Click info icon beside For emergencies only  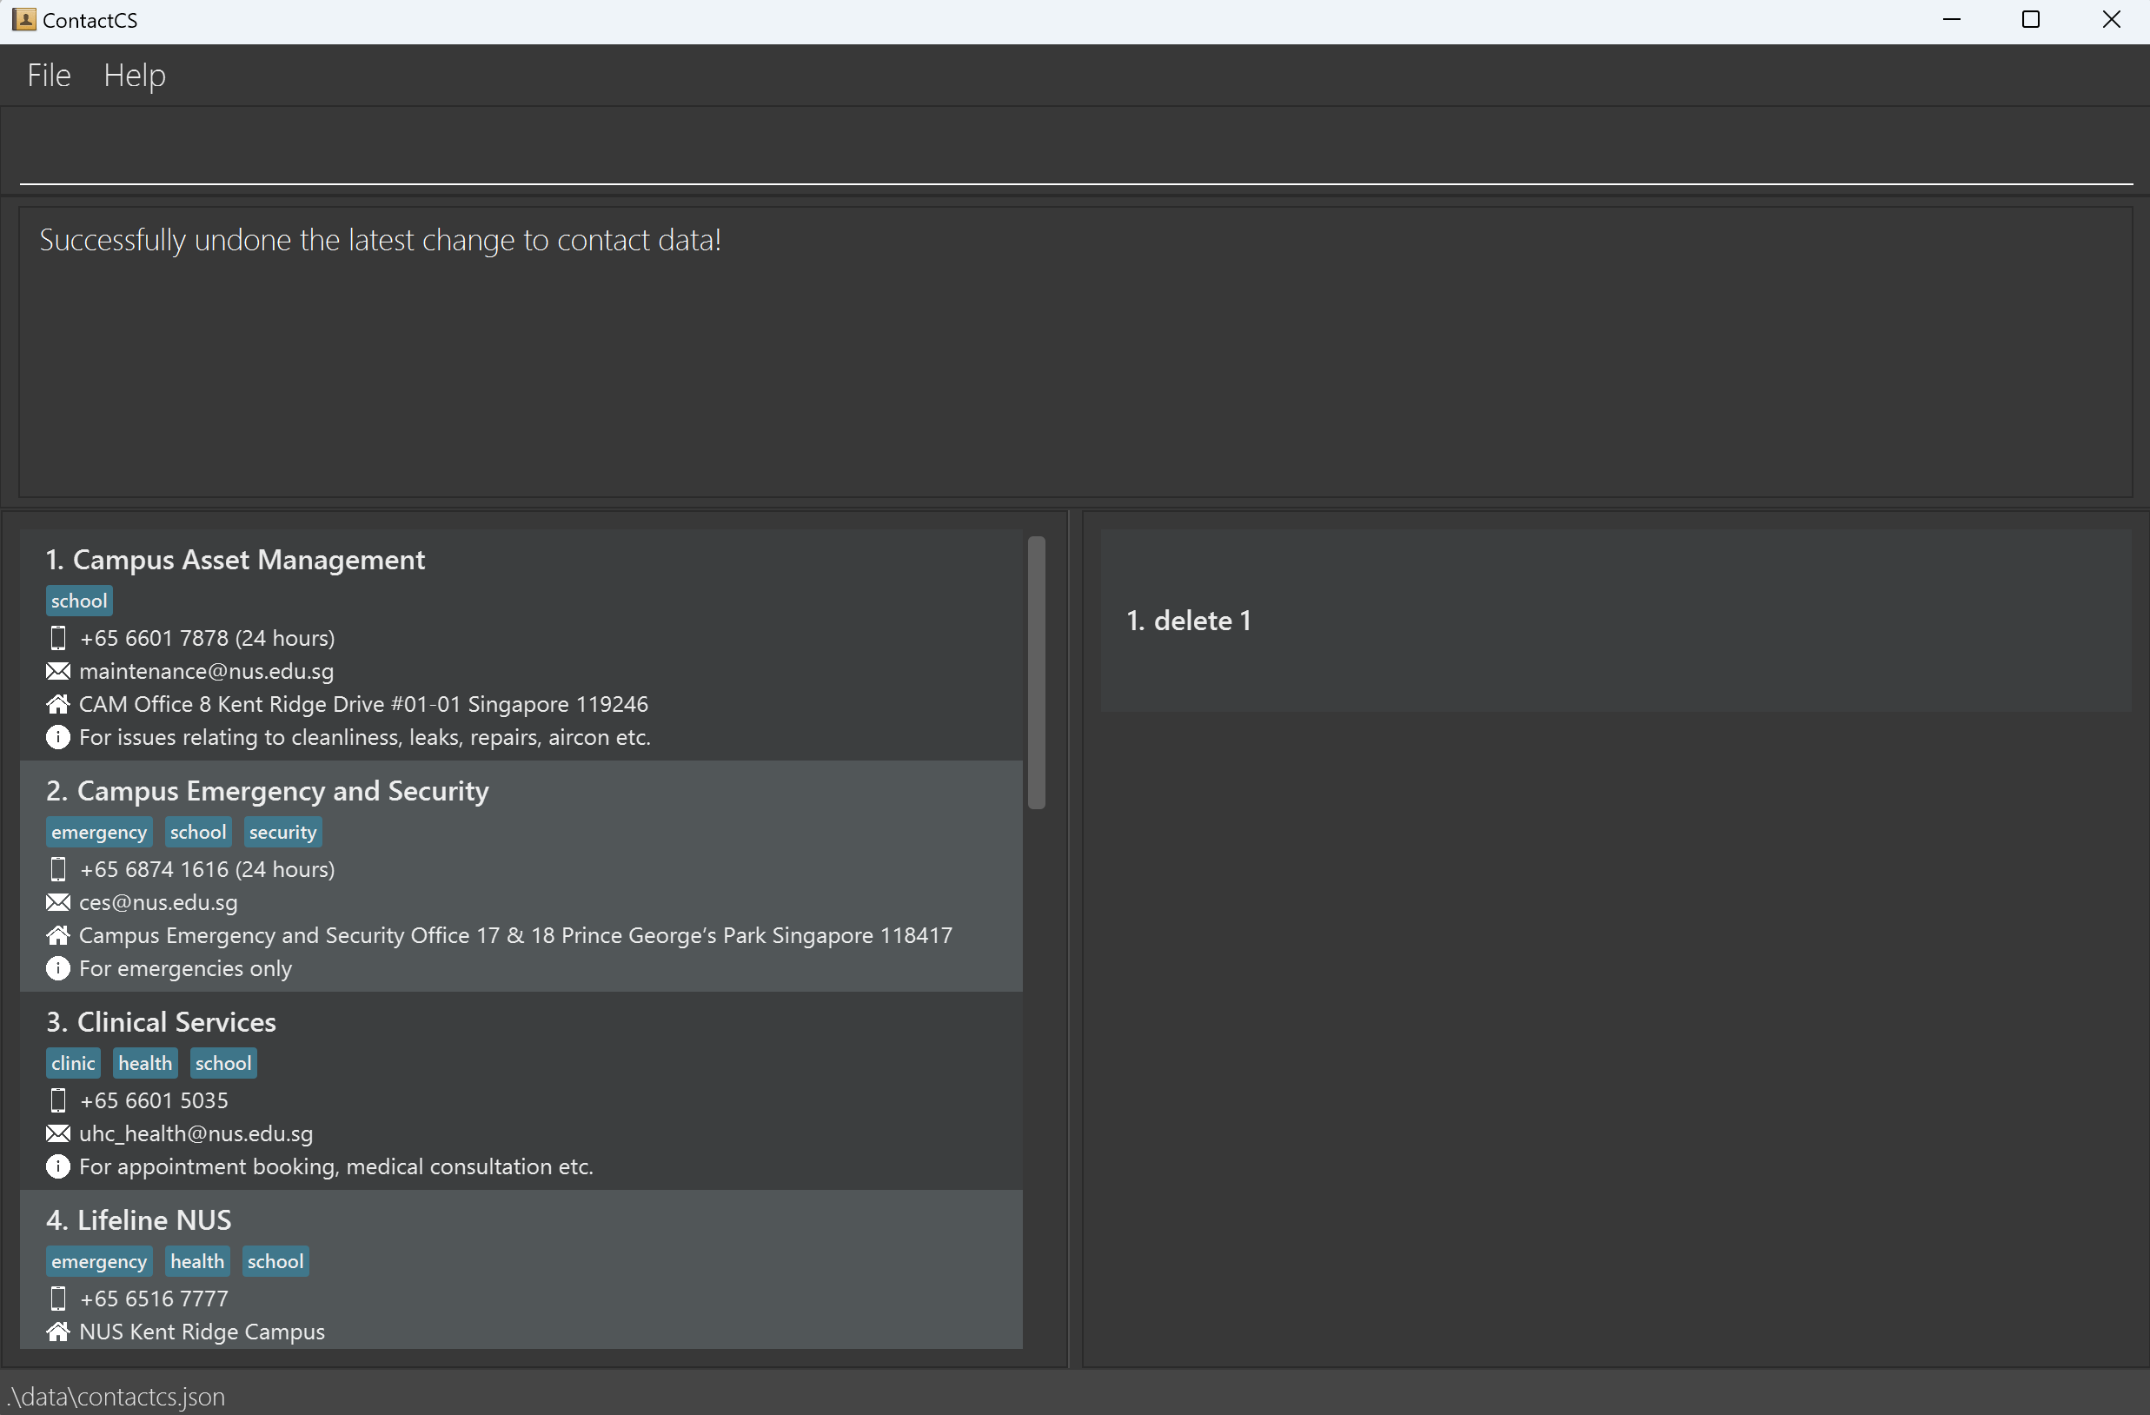coord(58,968)
